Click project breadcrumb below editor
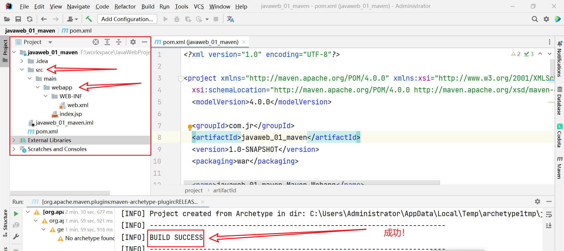Image resolution: width=564 pixels, height=251 pixels. (194, 190)
